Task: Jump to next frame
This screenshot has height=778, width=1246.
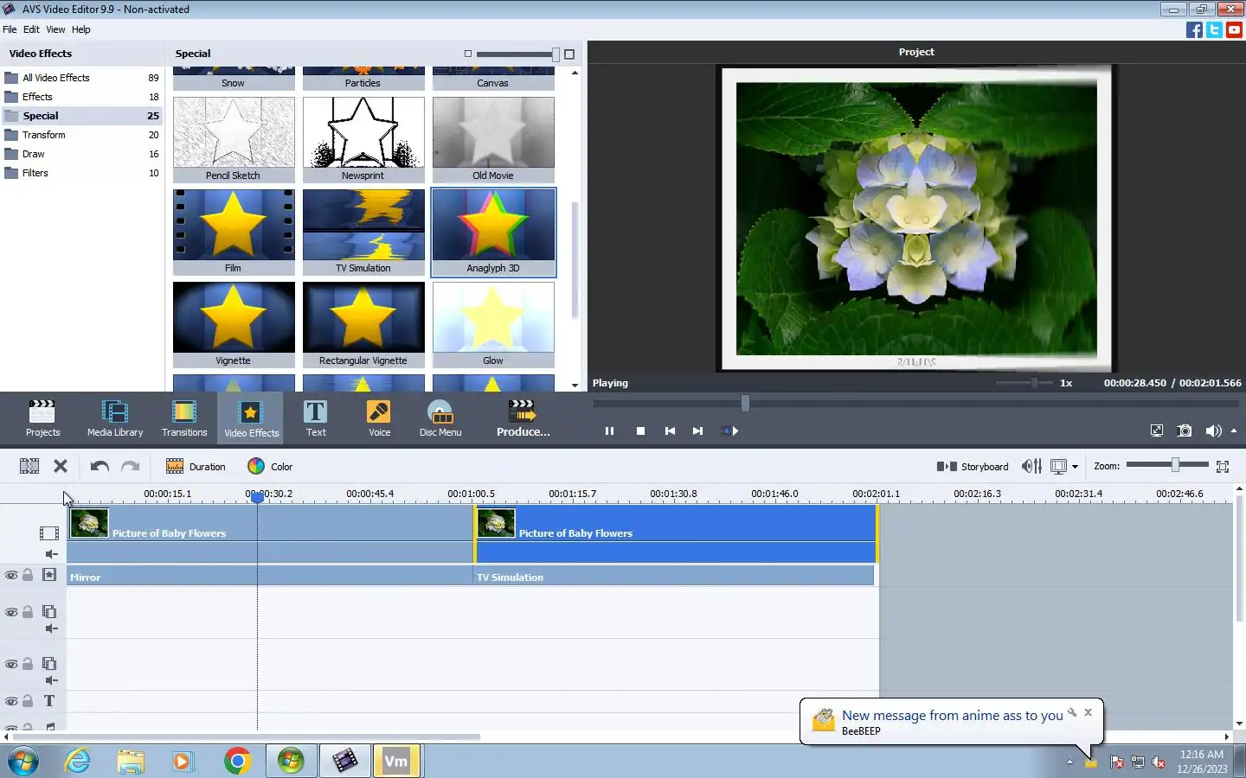Action: point(697,430)
